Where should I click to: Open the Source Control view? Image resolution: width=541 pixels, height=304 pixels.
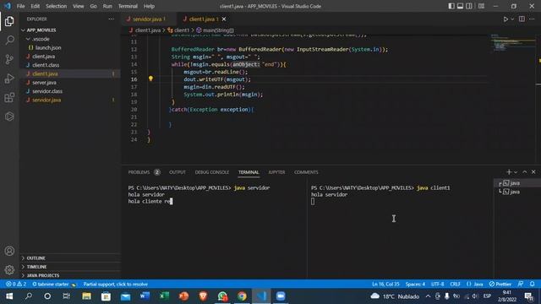coord(9,59)
